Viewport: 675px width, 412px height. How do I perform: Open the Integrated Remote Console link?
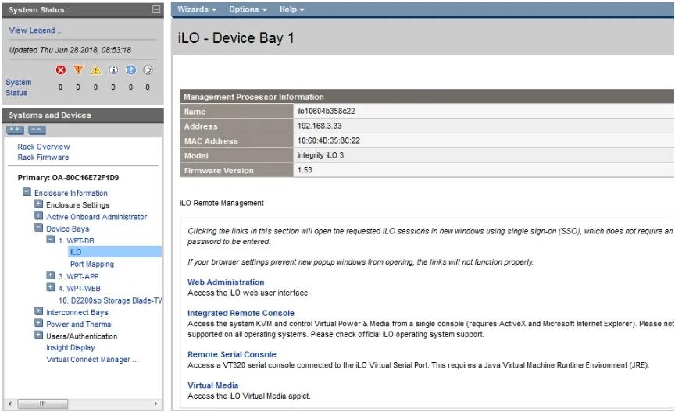pos(241,313)
